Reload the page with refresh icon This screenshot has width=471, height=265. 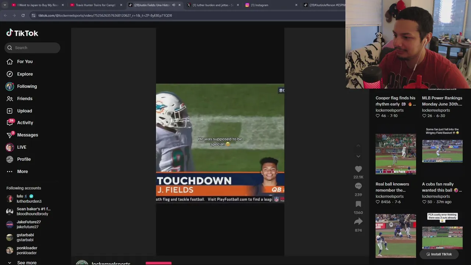[x=23, y=15]
